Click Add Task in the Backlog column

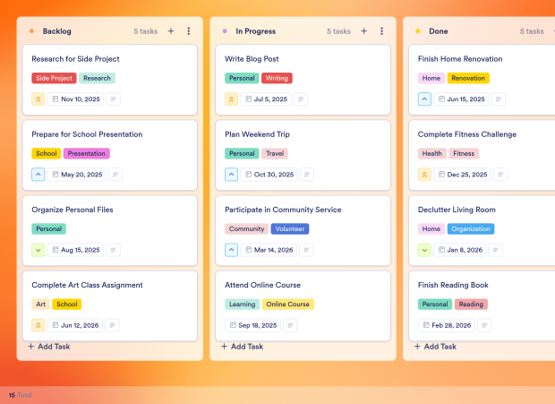coord(49,347)
